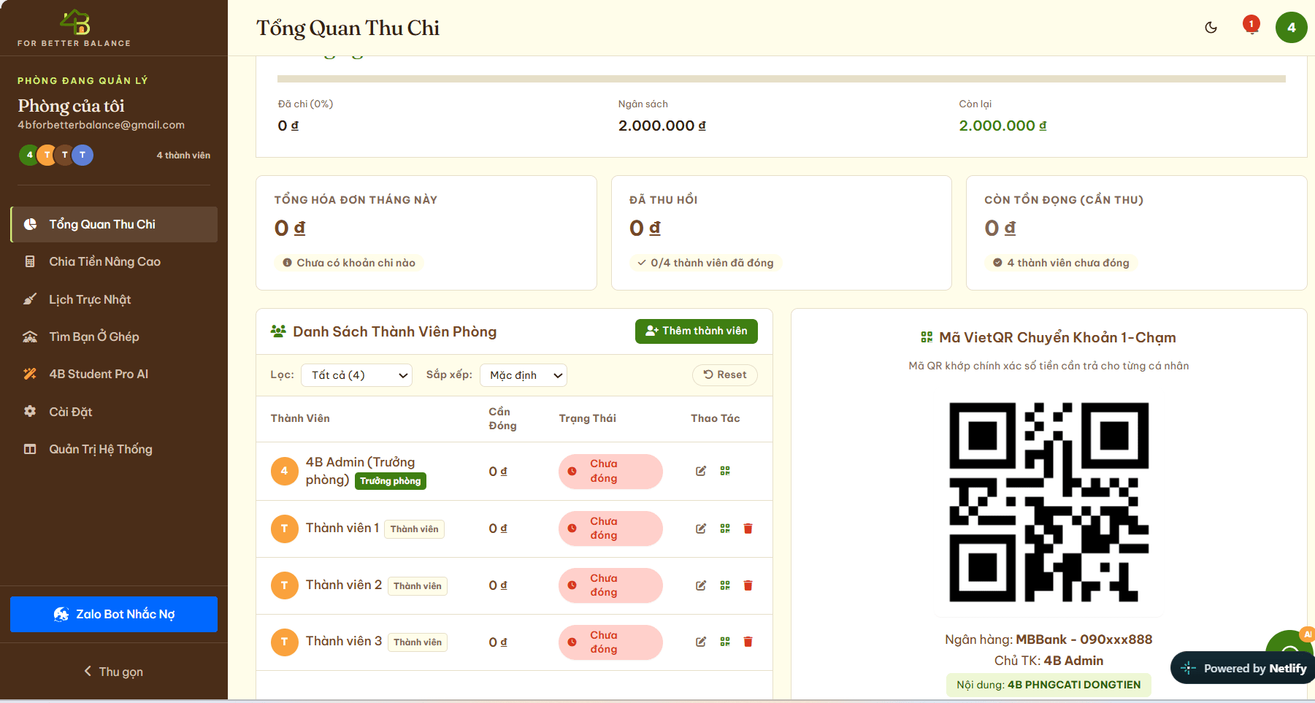This screenshot has height=703, width=1315.
Task: Edit the Thành viên 1 row
Action: click(x=701, y=529)
